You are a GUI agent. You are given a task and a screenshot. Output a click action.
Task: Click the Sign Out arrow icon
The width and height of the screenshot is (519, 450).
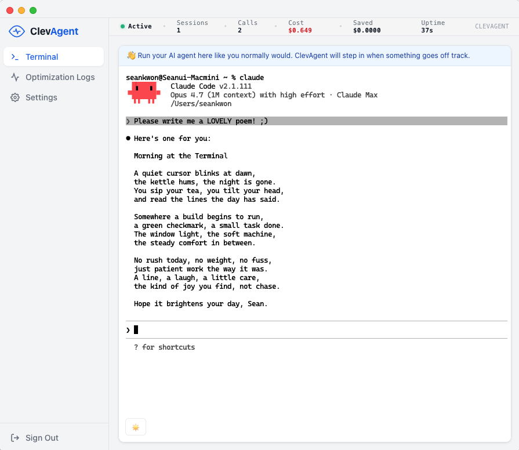coord(15,438)
